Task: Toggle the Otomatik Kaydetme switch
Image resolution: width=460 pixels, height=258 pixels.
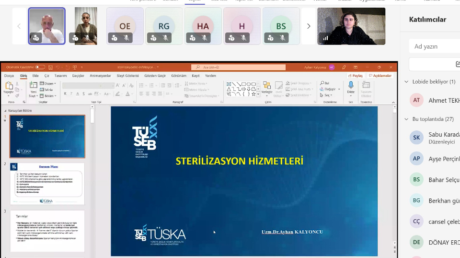Action: pyautogui.click(x=40, y=67)
